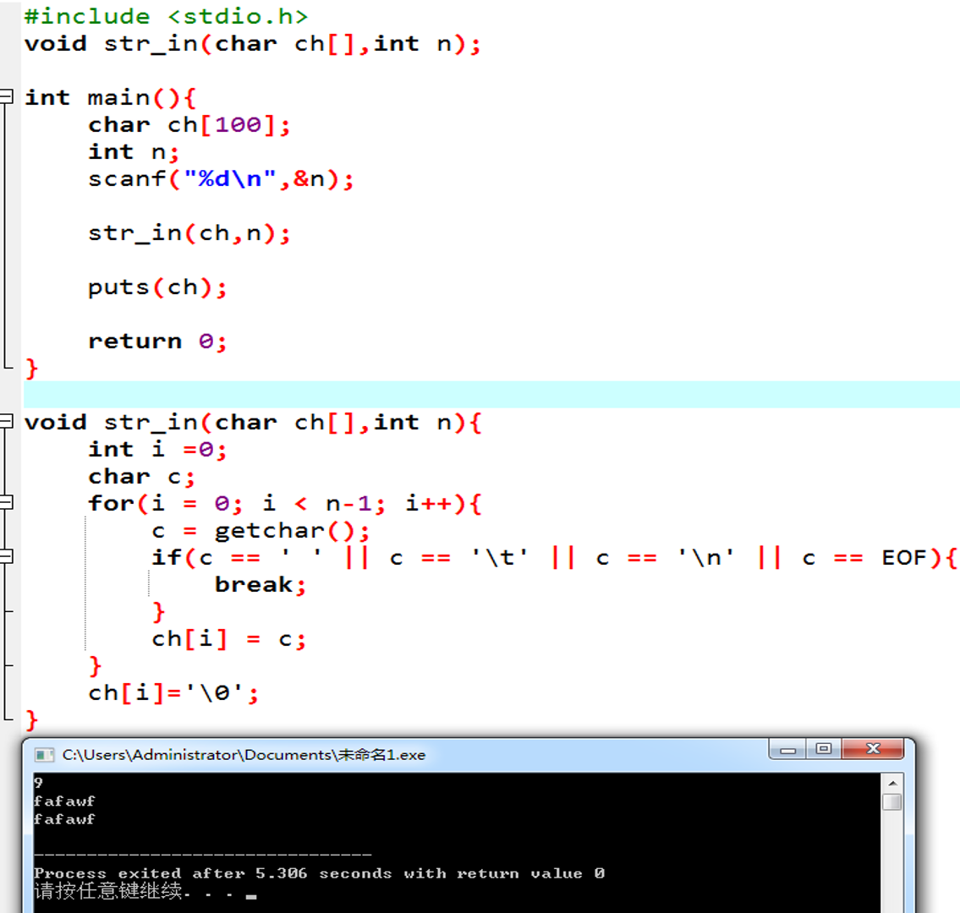Click the #include <stdio.h> line
This screenshot has height=913, width=960.
coord(166,17)
